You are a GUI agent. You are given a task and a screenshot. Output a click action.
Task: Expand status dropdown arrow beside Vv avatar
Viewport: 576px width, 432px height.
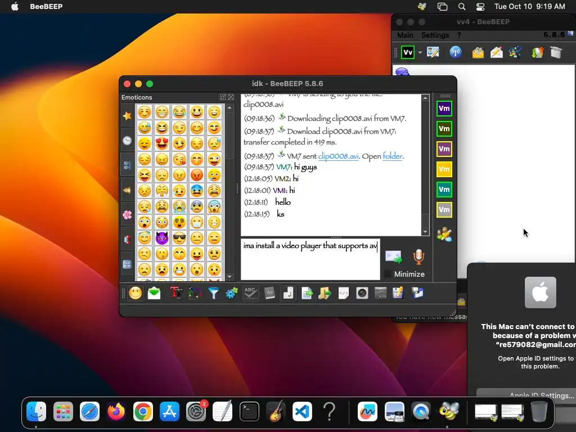pos(420,52)
